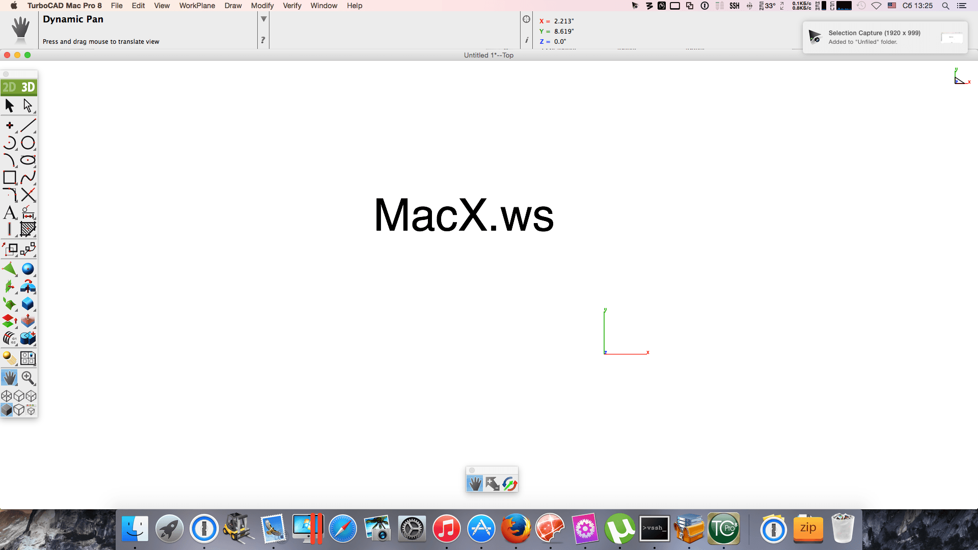Pick the vertical centerline tool
The image size is (978, 550).
pos(10,230)
